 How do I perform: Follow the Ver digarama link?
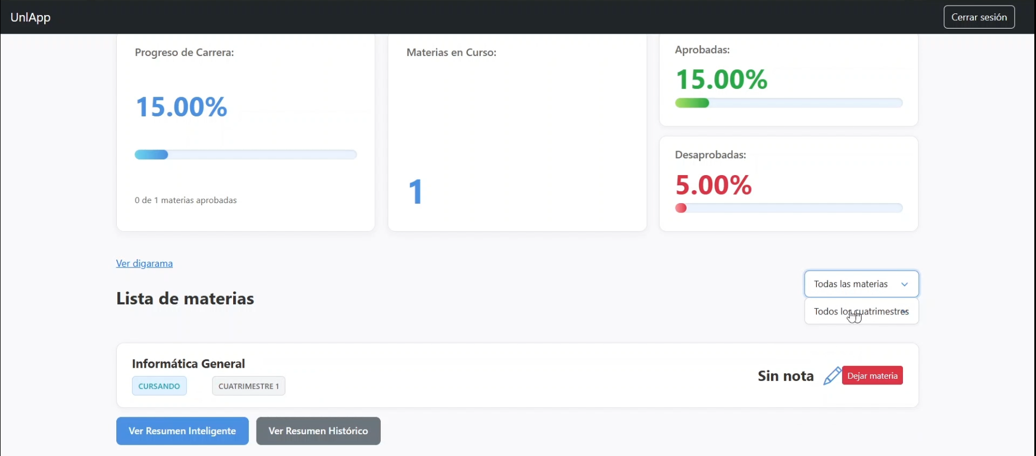(x=144, y=264)
